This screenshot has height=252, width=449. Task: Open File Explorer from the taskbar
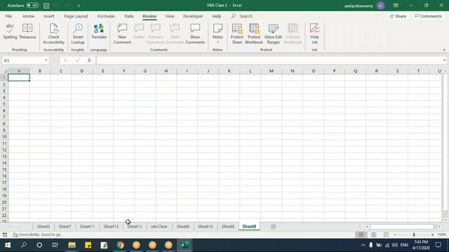click(x=72, y=245)
